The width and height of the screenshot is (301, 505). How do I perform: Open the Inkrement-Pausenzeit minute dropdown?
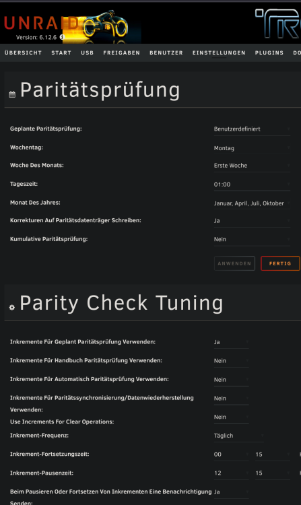[x=273, y=473]
